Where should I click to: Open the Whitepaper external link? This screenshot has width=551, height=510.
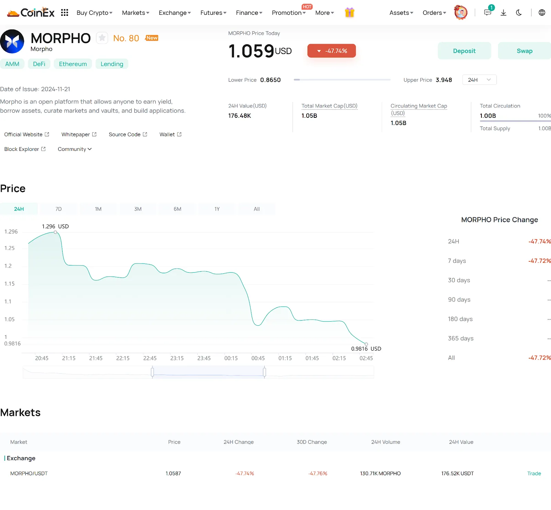point(79,134)
